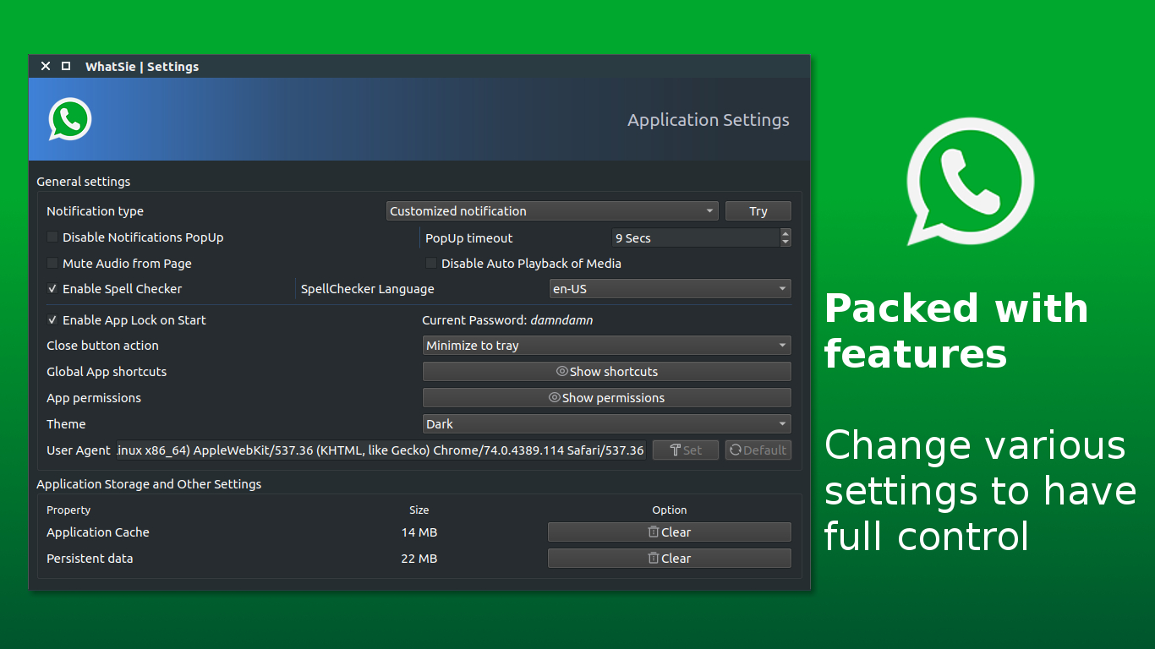Click the Notification type label
The width and height of the screenshot is (1155, 649).
(x=96, y=211)
